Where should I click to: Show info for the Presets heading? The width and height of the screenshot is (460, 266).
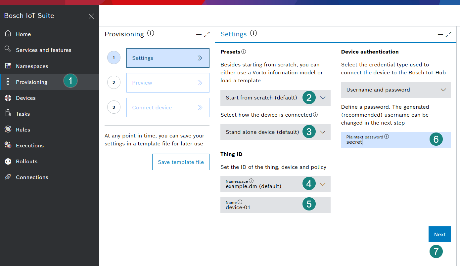pos(244,52)
